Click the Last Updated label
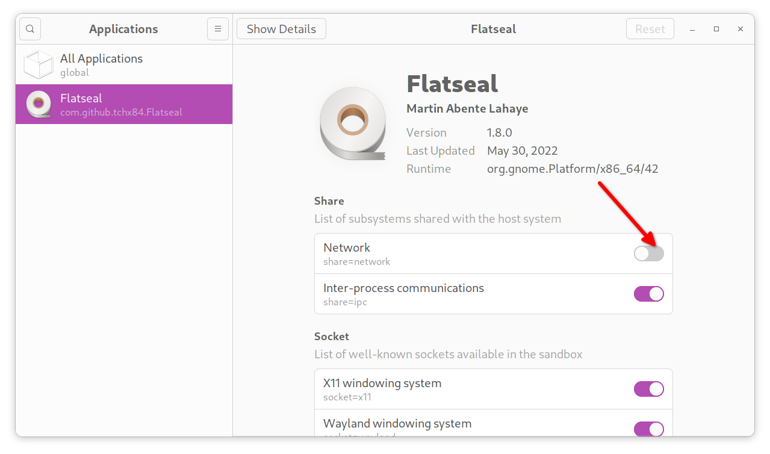The height and width of the screenshot is (454, 770). pos(441,151)
